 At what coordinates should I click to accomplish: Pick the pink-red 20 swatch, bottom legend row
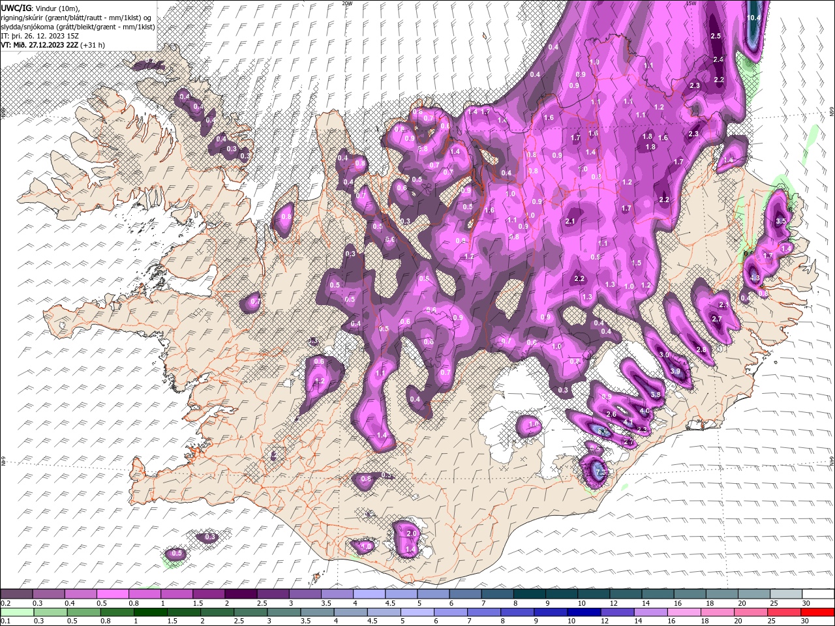pyautogui.click(x=750, y=612)
